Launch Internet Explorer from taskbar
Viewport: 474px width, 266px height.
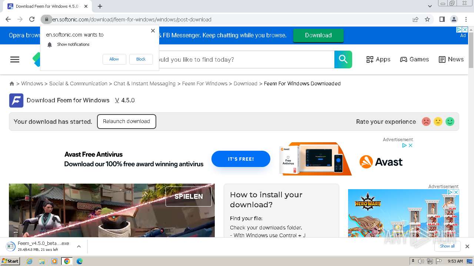point(30,261)
